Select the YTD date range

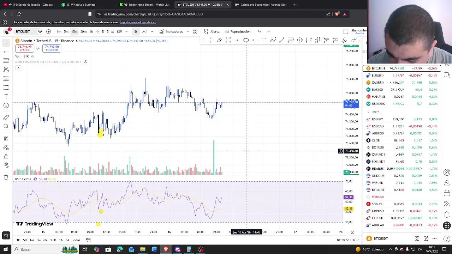(x=53, y=240)
